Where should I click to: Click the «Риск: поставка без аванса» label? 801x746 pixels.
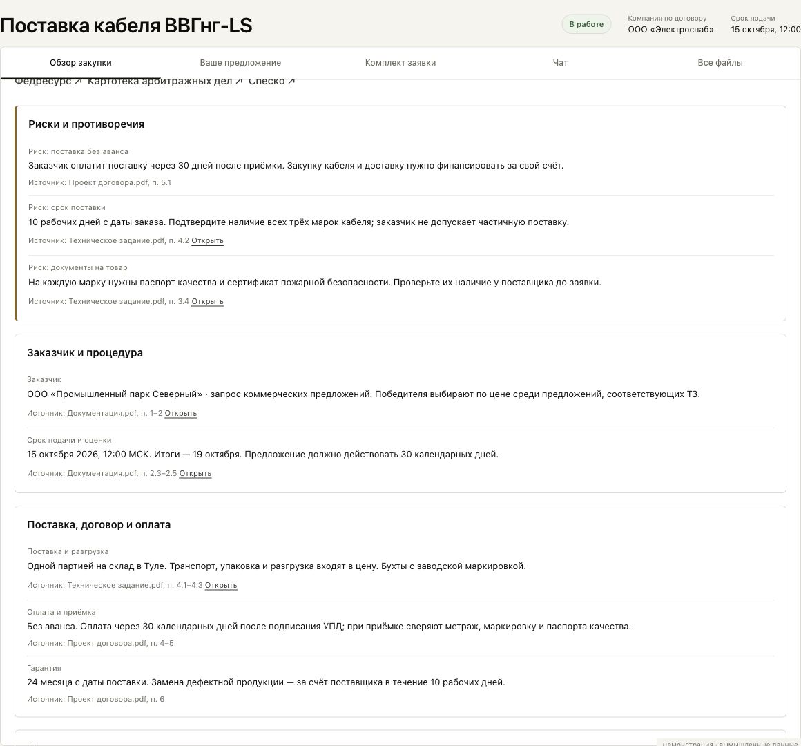point(78,152)
